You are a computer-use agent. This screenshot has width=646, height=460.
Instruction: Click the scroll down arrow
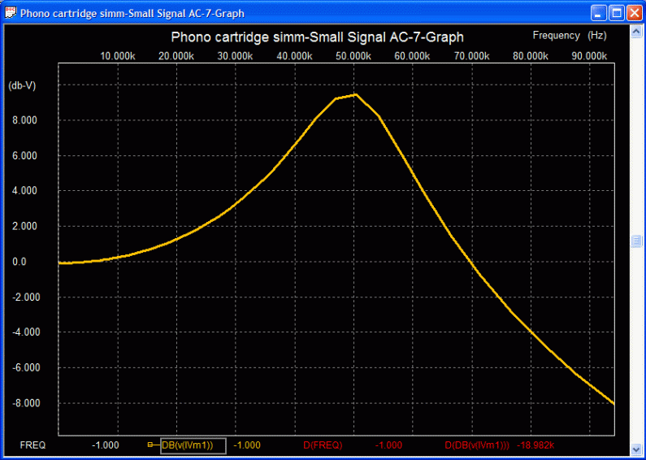pos(638,449)
